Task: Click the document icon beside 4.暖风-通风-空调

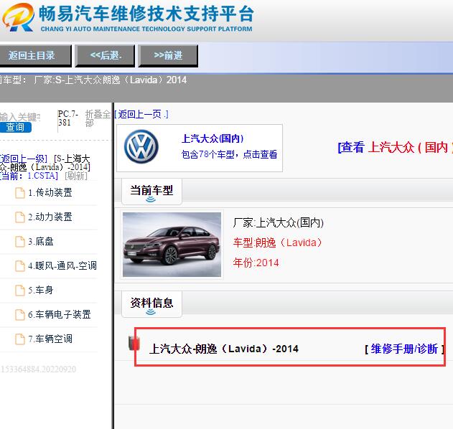Action: click(20, 266)
